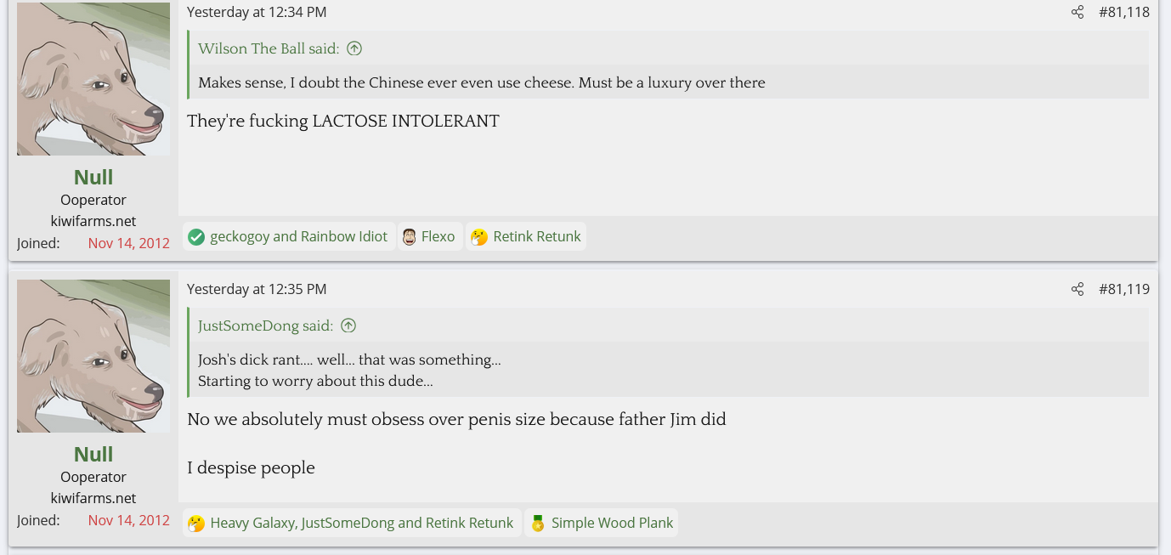
Task: Open Wilson The Ball said quote link
Action: 268,48
